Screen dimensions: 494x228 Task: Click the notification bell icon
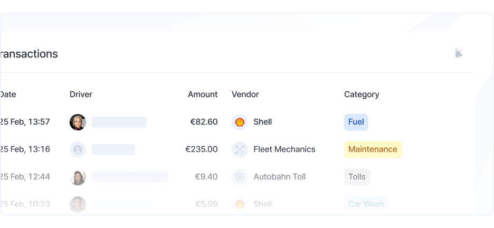coord(458,53)
